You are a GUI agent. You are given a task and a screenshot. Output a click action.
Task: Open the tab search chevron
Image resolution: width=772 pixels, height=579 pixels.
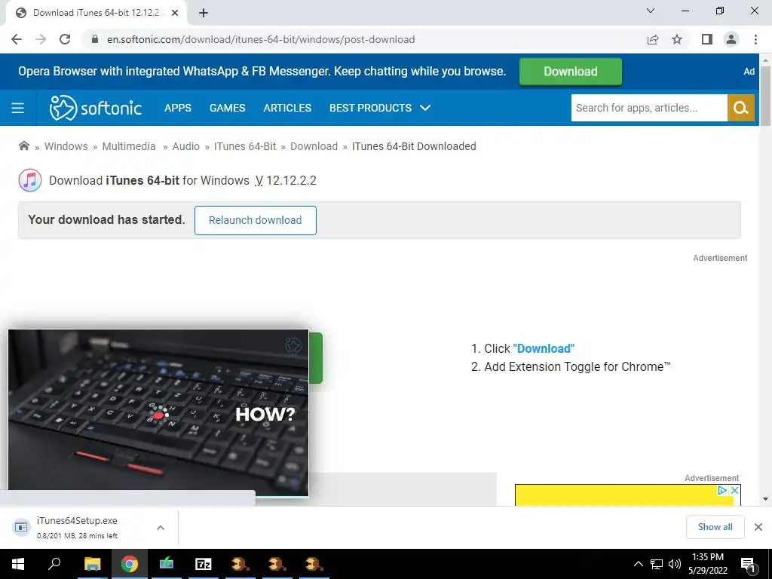tap(651, 11)
